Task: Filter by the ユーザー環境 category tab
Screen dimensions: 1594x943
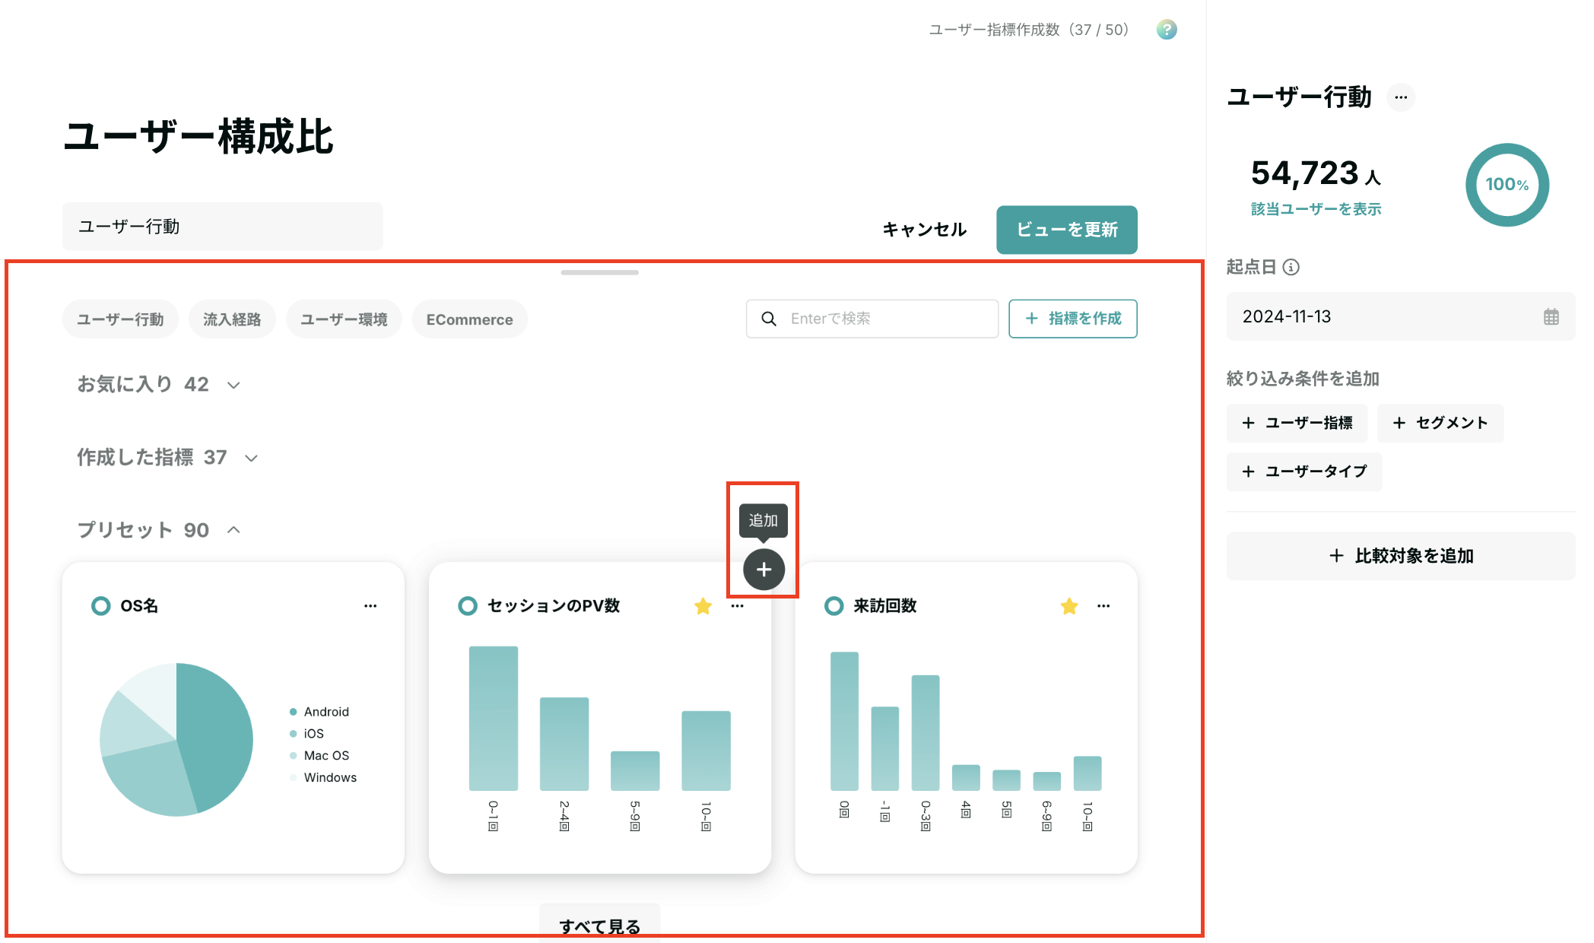Action: coord(344,319)
